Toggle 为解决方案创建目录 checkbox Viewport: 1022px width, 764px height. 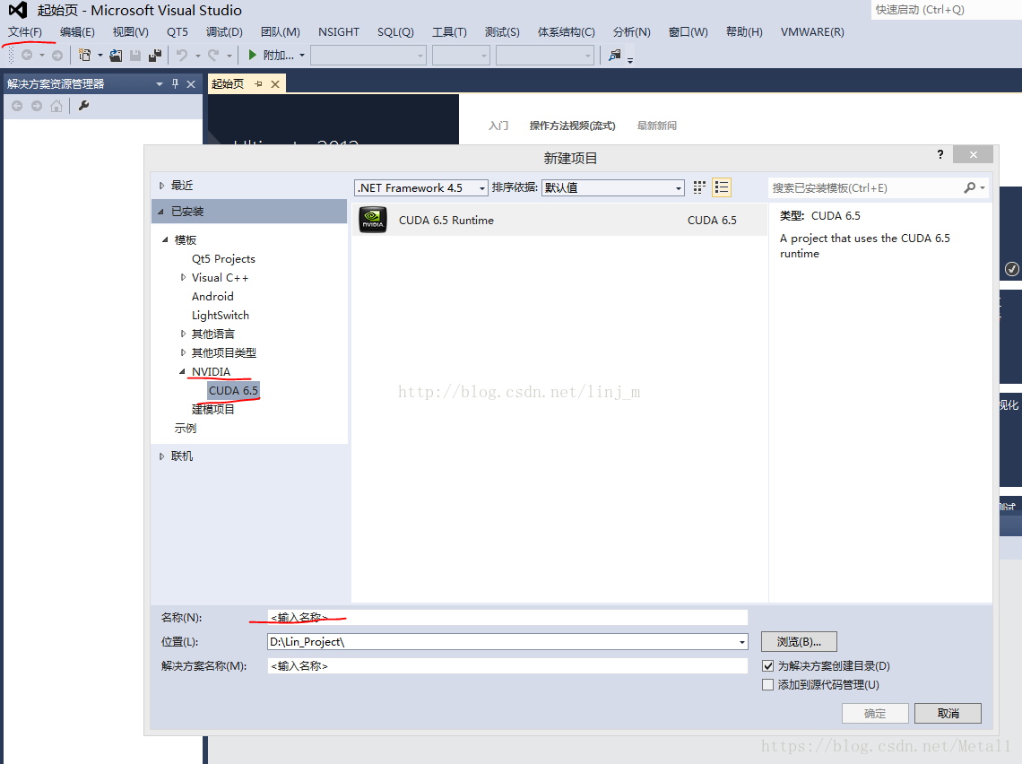pos(767,665)
